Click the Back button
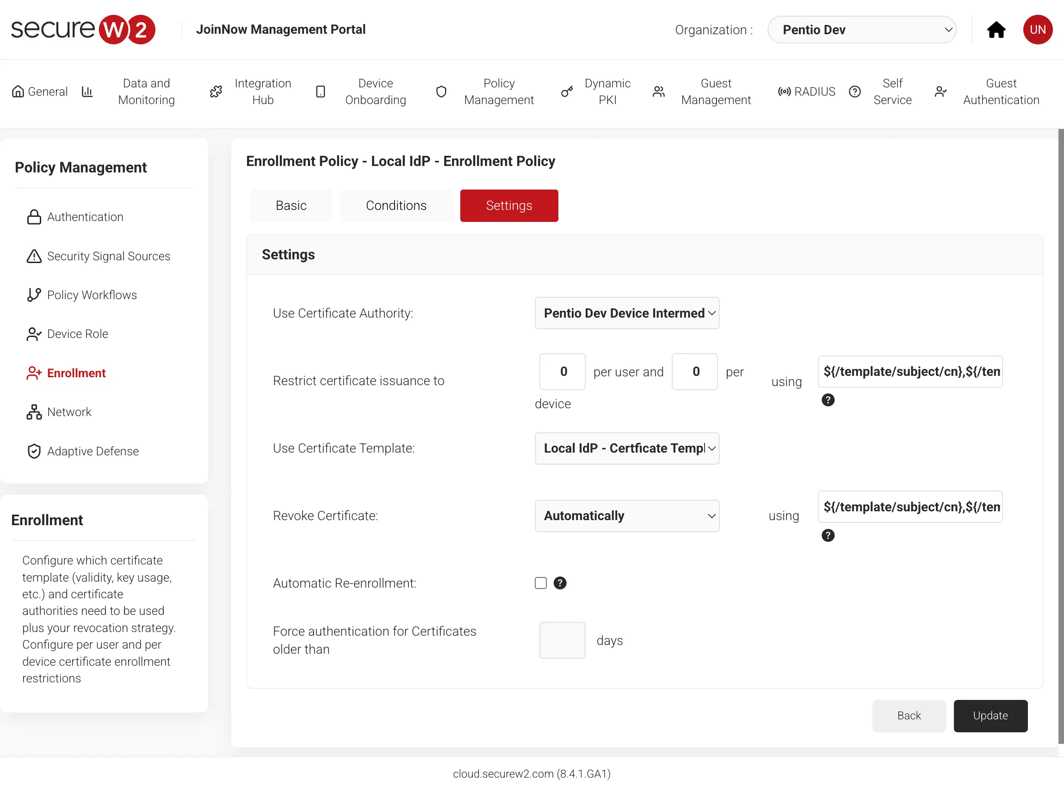 click(909, 716)
